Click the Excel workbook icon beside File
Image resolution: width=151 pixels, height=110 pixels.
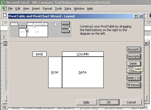point(4,8)
